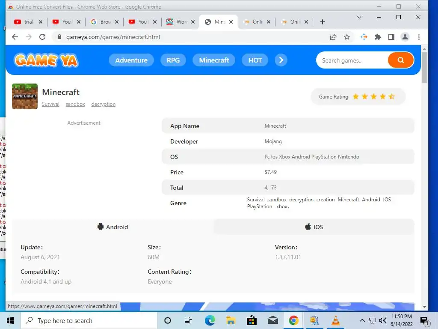Viewport: 438px width, 329px height.
Task: Open VLC media player from taskbar
Action: point(335,320)
